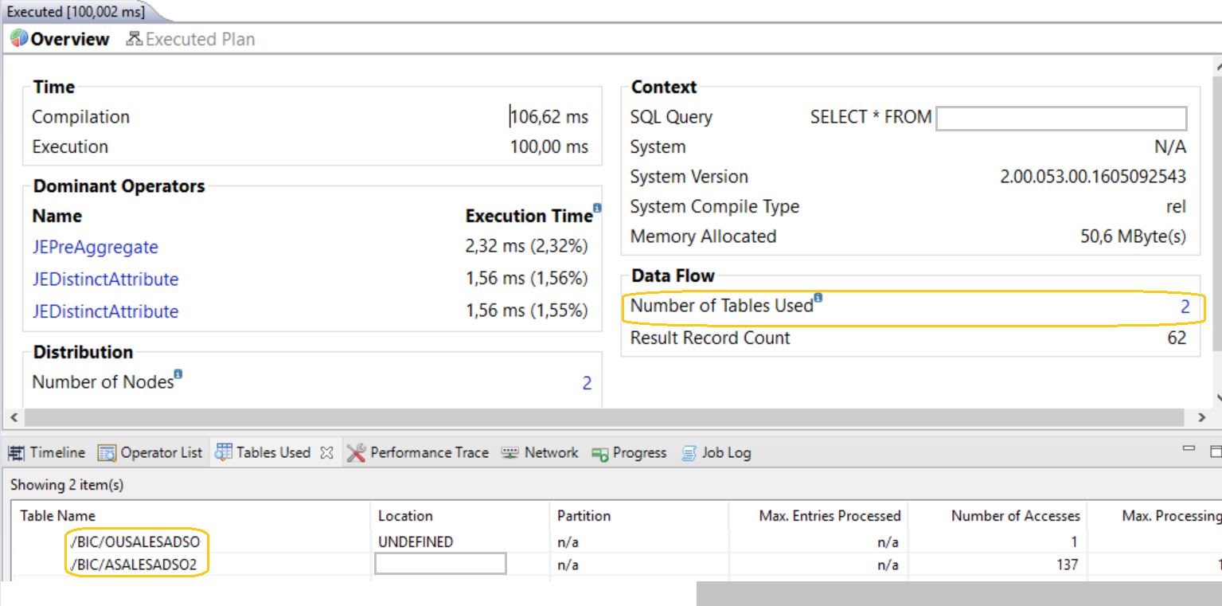Click the info icon beside Number of Nodes
The image size is (1222, 606).
pyautogui.click(x=178, y=373)
